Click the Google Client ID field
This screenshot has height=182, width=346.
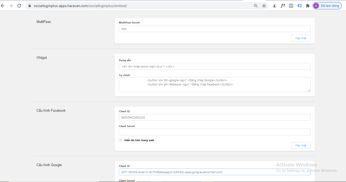pyautogui.click(x=214, y=172)
